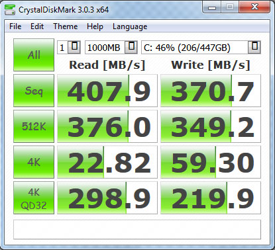Start the 4K benchmark test
275x250 pixels.
pos(34,162)
